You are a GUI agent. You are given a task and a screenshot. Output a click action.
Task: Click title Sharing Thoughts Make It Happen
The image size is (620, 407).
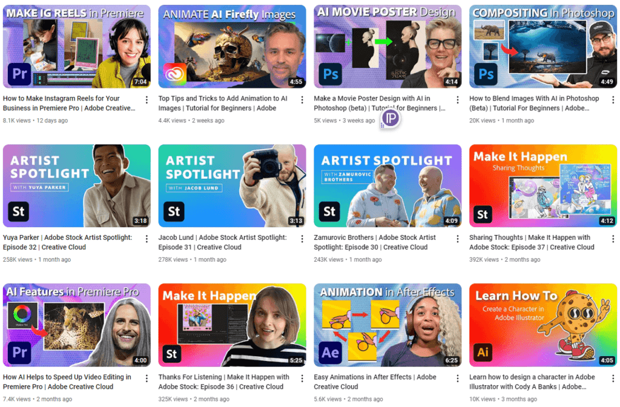[532, 242]
